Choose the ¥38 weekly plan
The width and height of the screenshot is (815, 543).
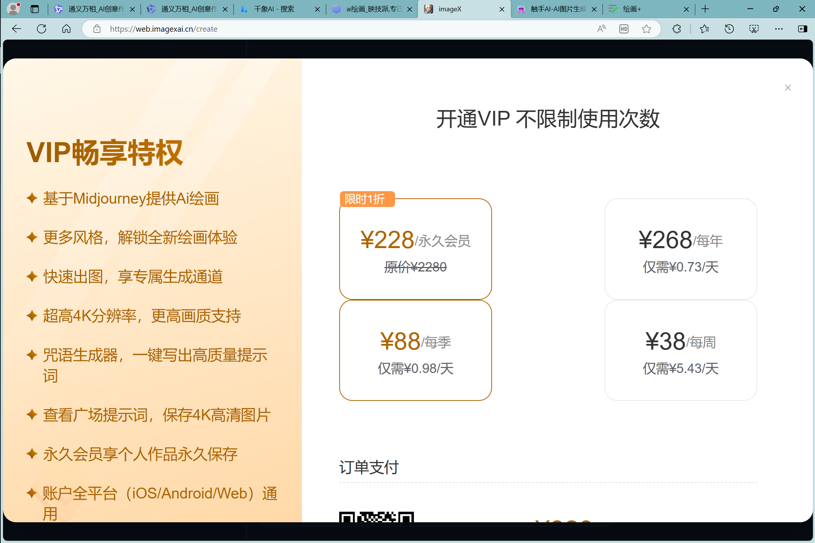[x=680, y=351]
